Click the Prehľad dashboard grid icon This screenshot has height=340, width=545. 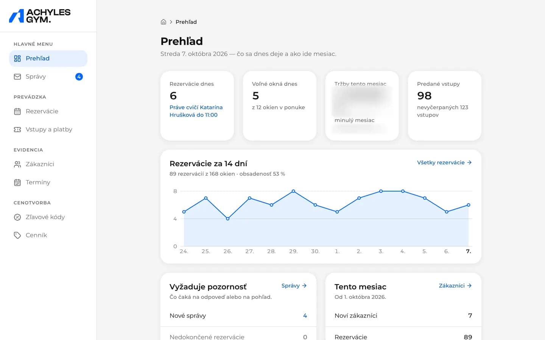(x=17, y=59)
